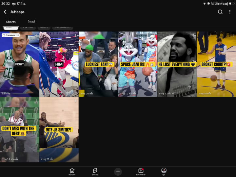Play the SPACE JAM IRL short
This screenshot has width=236, height=177.
[138, 64]
